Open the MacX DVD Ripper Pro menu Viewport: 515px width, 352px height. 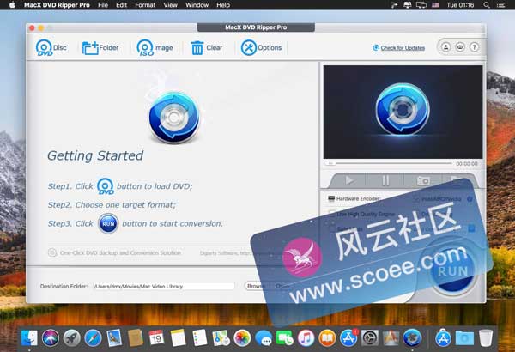point(57,5)
